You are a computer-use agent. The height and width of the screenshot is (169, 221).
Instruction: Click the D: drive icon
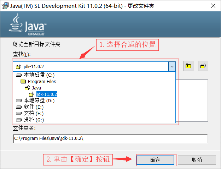point(19,100)
